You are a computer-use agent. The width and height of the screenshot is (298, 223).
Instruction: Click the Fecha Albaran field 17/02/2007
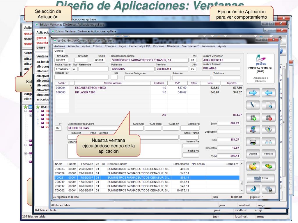[x=63, y=69]
